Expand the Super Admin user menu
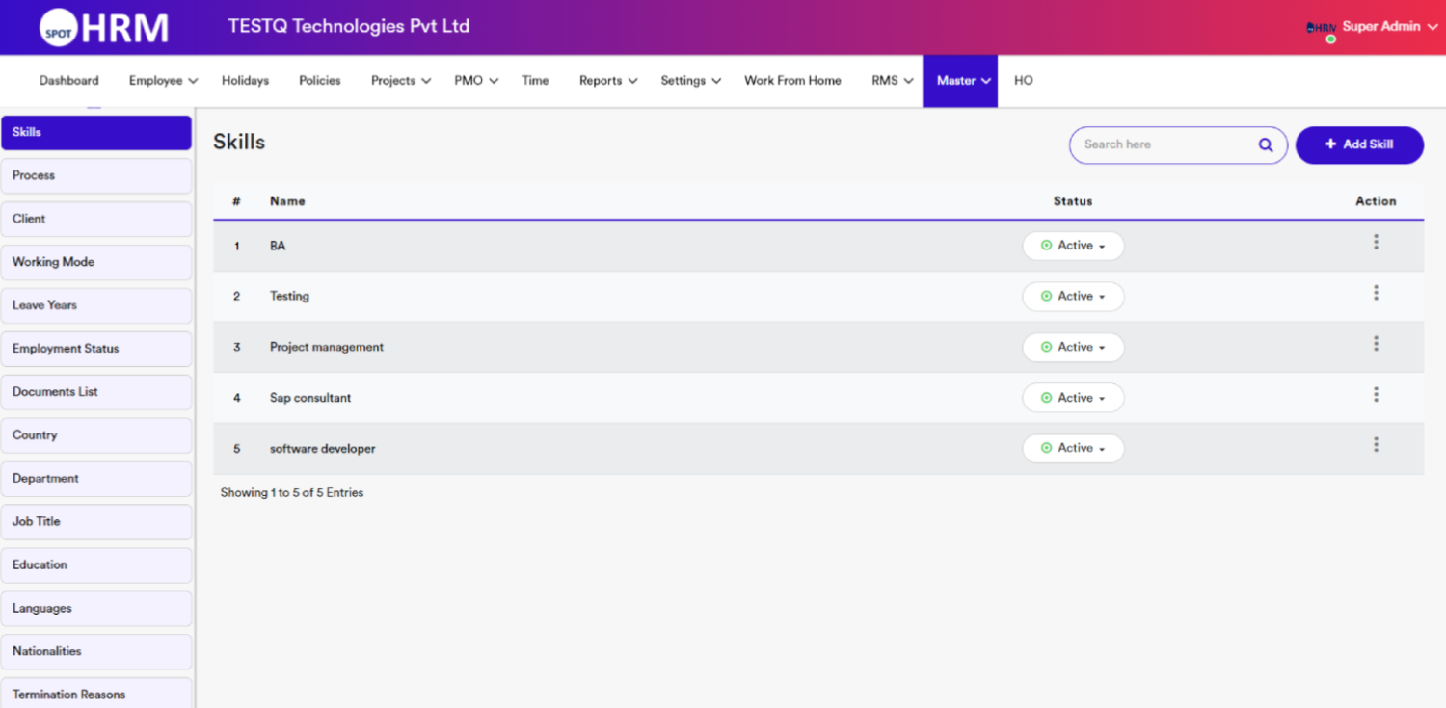This screenshot has width=1446, height=708. click(x=1388, y=27)
